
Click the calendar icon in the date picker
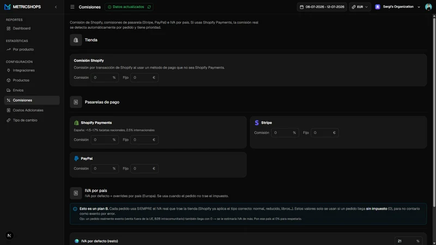point(302,7)
